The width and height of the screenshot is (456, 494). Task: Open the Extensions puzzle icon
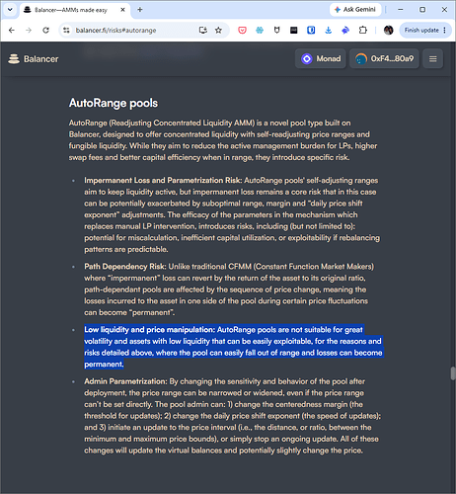(x=362, y=31)
